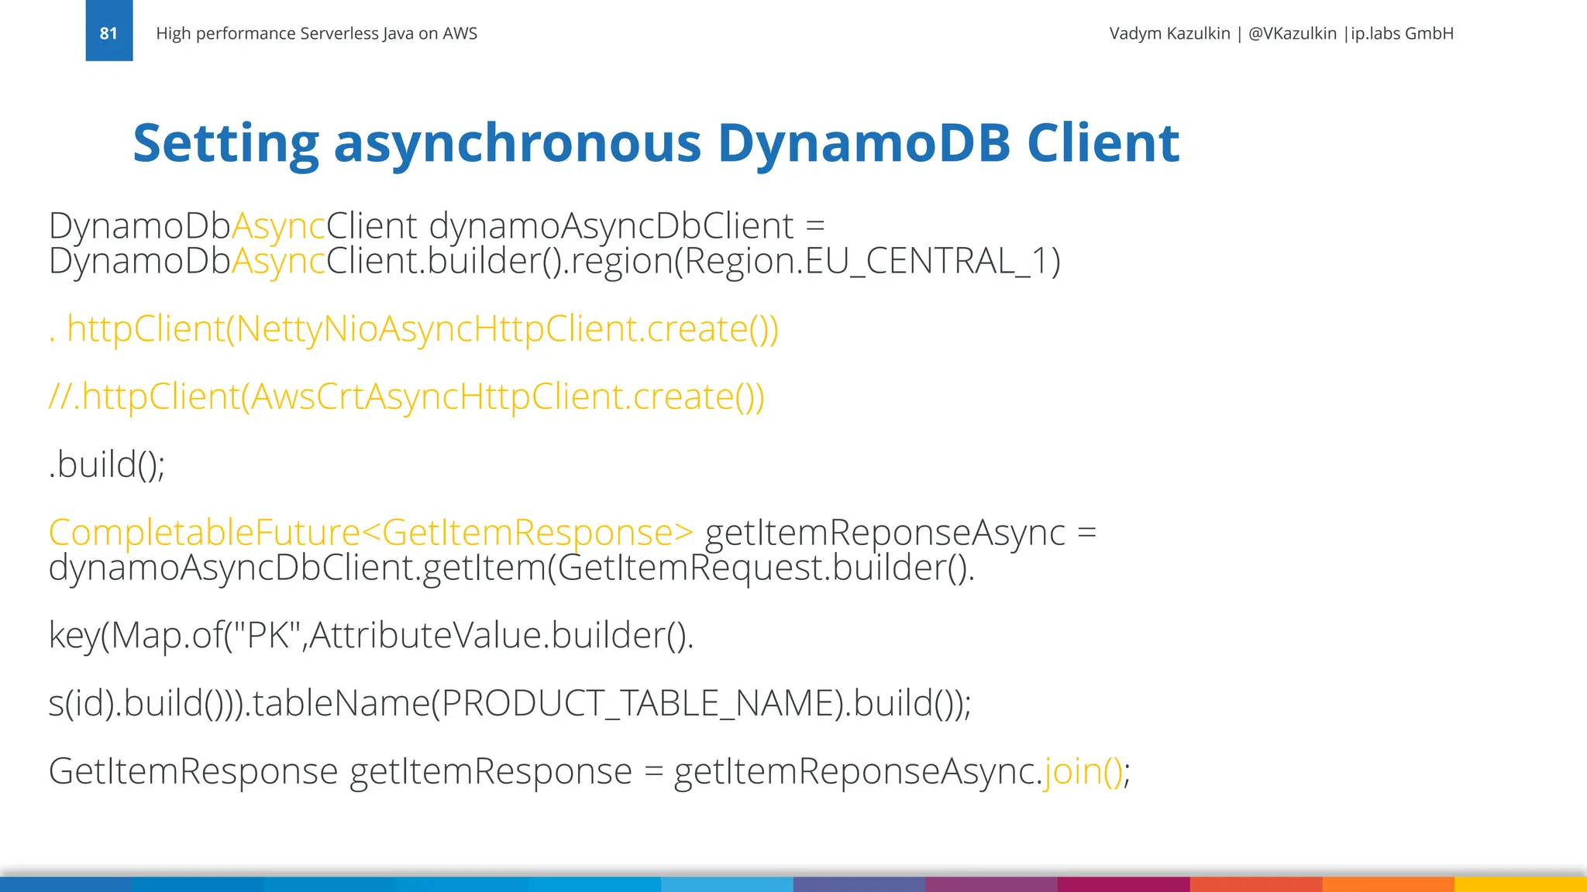Click the dynamoAsyncDbClient.getItem request builder line

[x=511, y=568]
